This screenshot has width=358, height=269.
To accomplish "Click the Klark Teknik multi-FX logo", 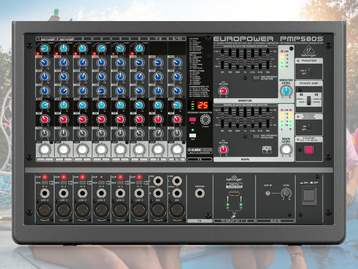I will point(200,151).
